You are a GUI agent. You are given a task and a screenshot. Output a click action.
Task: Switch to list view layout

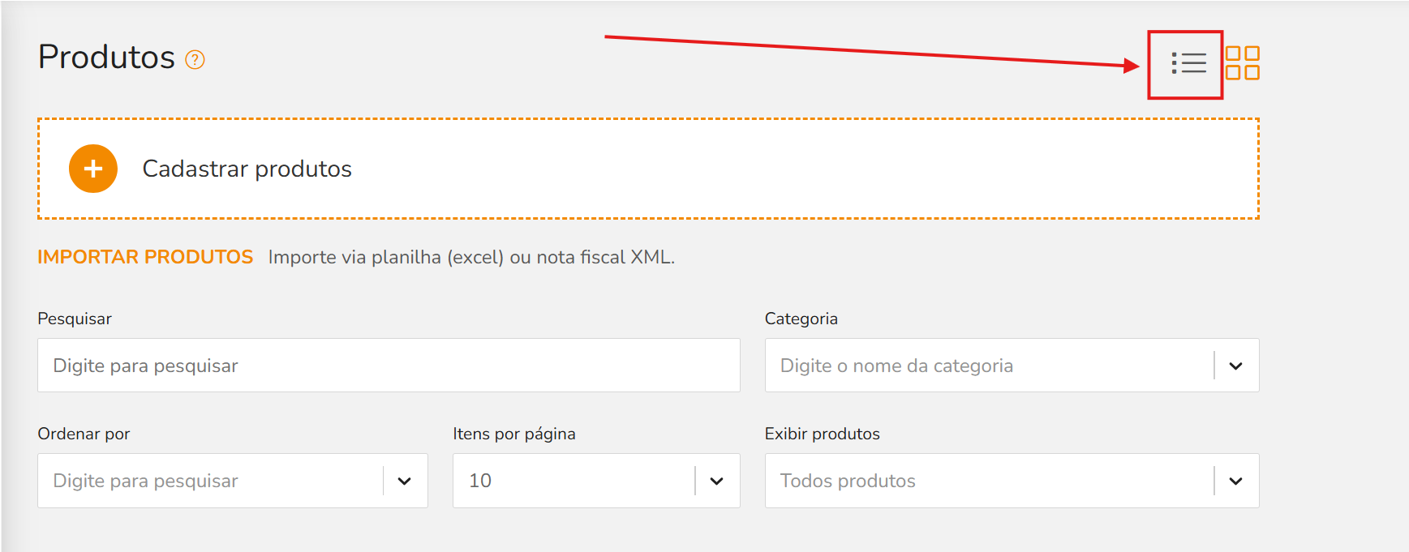pyautogui.click(x=1188, y=63)
